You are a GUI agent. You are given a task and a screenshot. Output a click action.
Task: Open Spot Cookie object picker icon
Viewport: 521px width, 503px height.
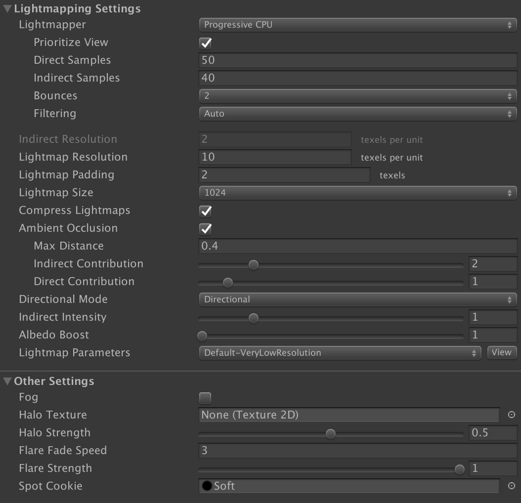tap(512, 486)
